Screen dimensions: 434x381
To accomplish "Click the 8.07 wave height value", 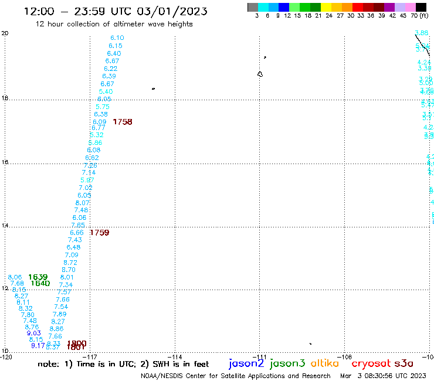I will coord(83,203).
